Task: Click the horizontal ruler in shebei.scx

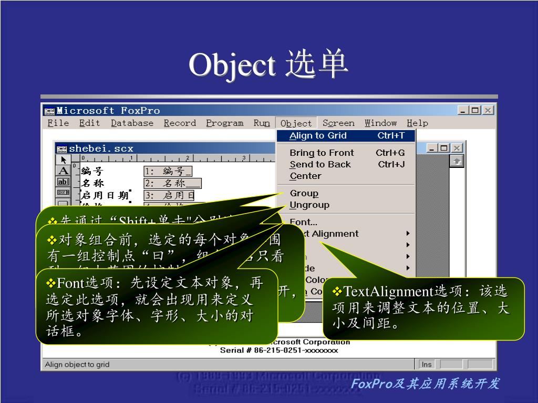Action: pos(178,158)
